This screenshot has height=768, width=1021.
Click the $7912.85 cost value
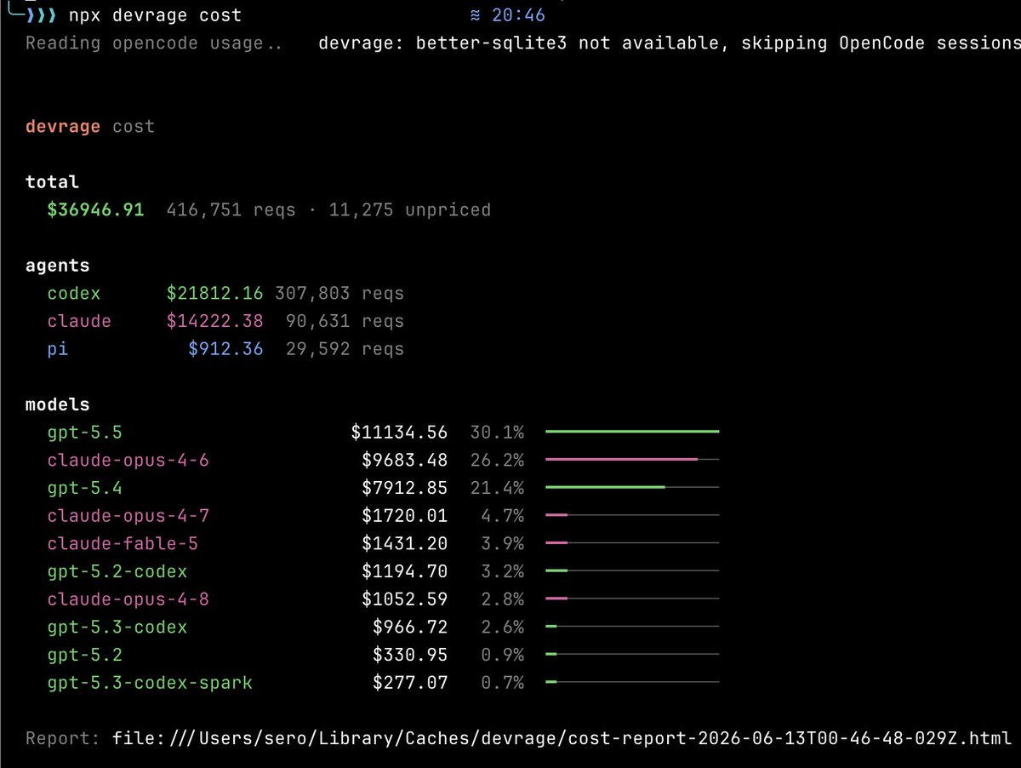click(x=404, y=489)
